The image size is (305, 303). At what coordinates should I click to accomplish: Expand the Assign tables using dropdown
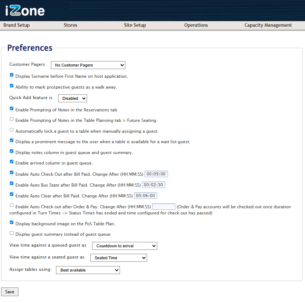87,270
